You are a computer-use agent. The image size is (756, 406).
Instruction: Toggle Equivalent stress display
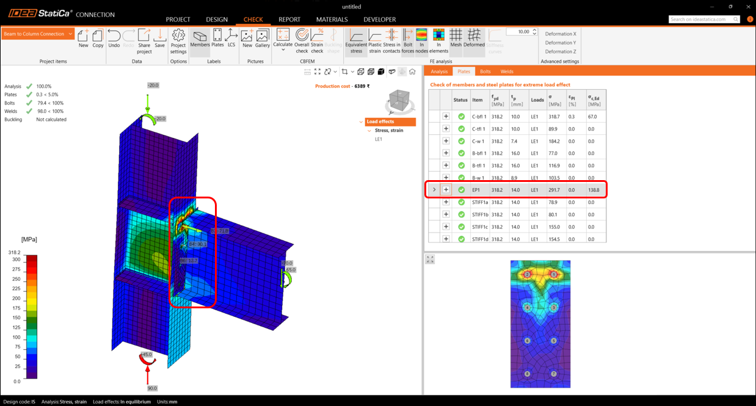[356, 41]
